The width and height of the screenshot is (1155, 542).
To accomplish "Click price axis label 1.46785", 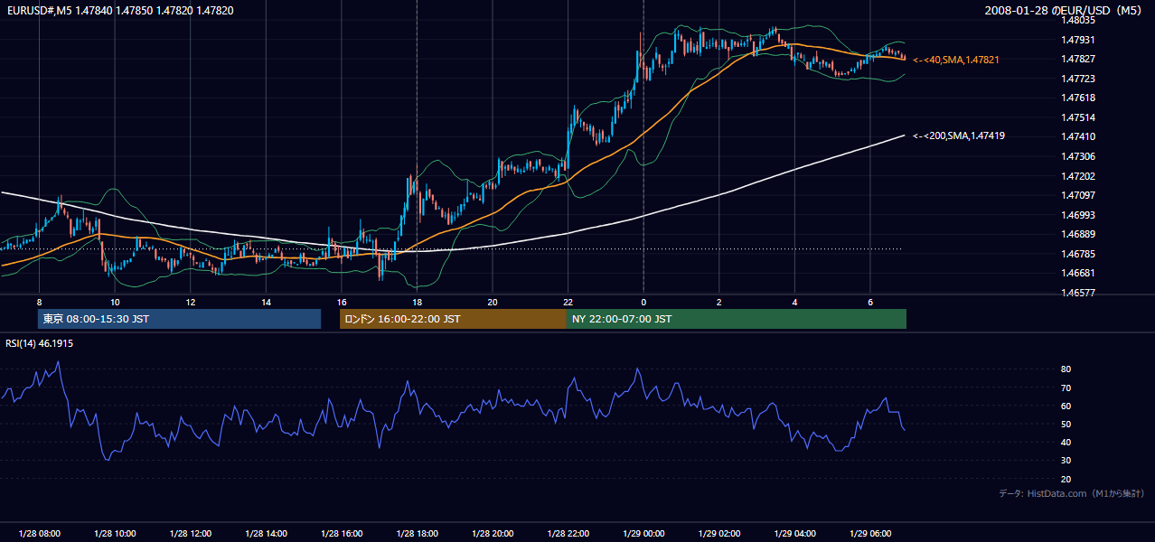I will click(1079, 254).
